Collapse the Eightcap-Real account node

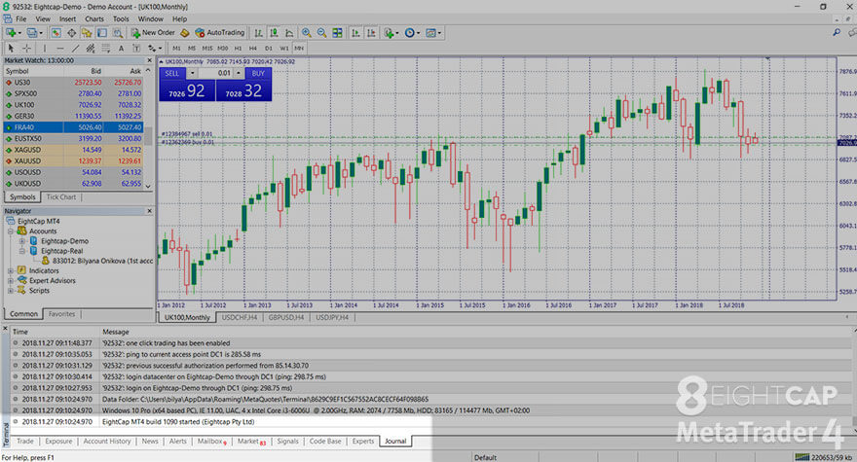point(21,251)
